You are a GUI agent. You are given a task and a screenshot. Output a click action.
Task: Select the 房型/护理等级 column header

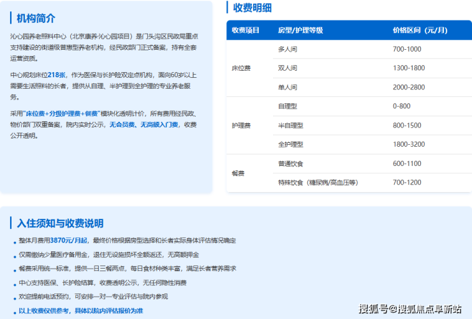click(x=300, y=30)
